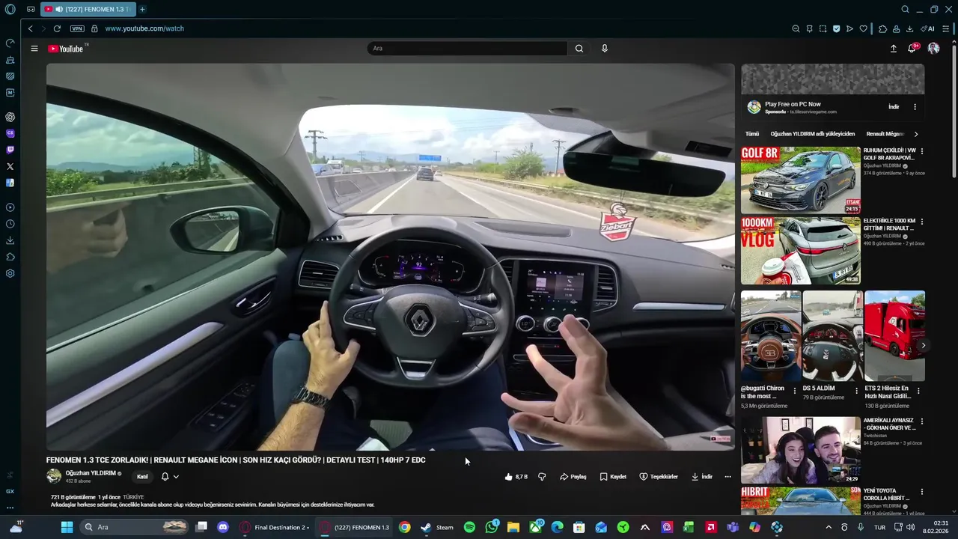Open the GOLF 8R video thumbnail
The image size is (958, 539).
tap(801, 180)
